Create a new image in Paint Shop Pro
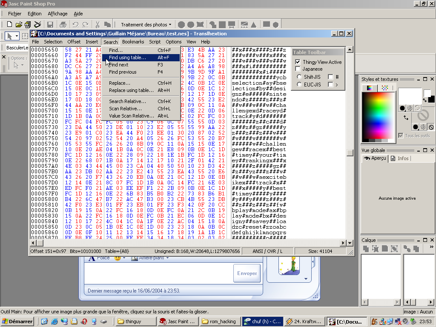Viewport: 436px width, 327px height. (x=9, y=24)
